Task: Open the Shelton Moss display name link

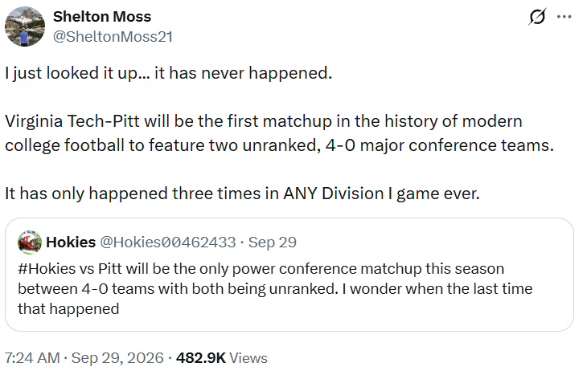Action: tap(102, 16)
